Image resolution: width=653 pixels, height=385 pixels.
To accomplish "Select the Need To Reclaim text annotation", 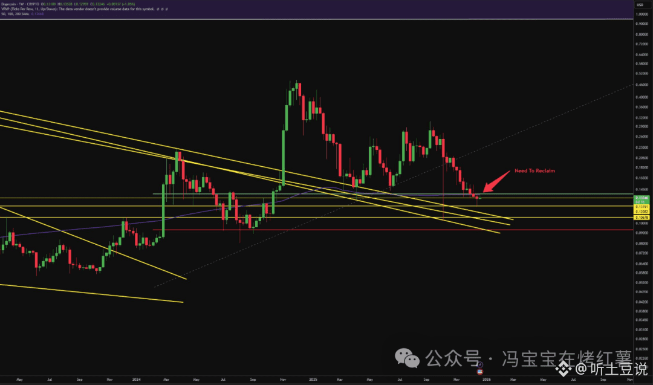I will click(x=534, y=170).
